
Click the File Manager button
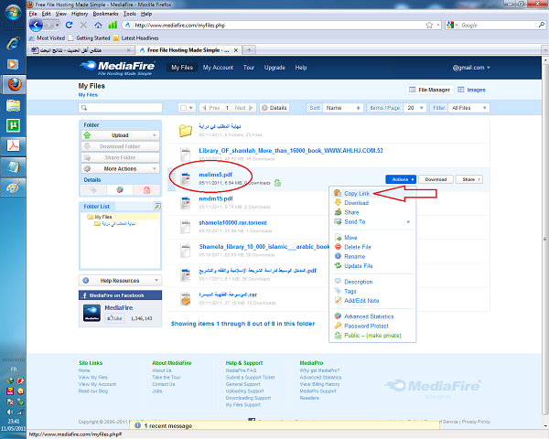tap(430, 90)
